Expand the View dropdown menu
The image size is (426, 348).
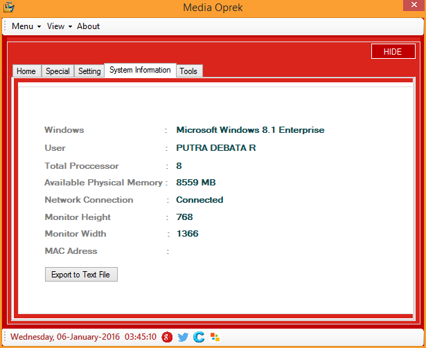60,26
